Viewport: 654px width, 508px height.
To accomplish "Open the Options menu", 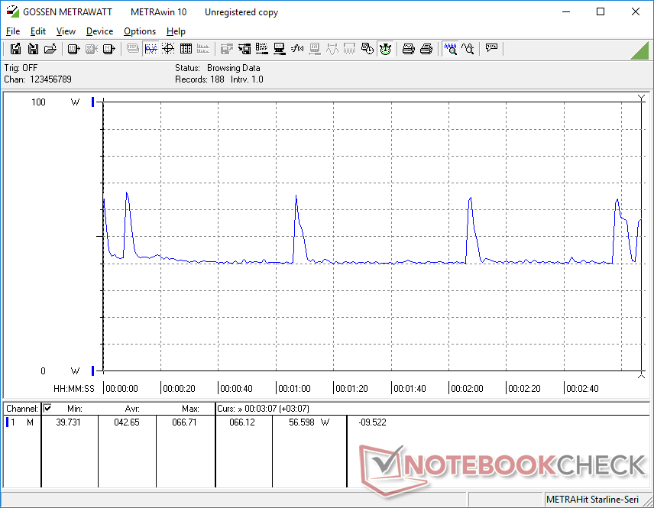I will pos(140,31).
